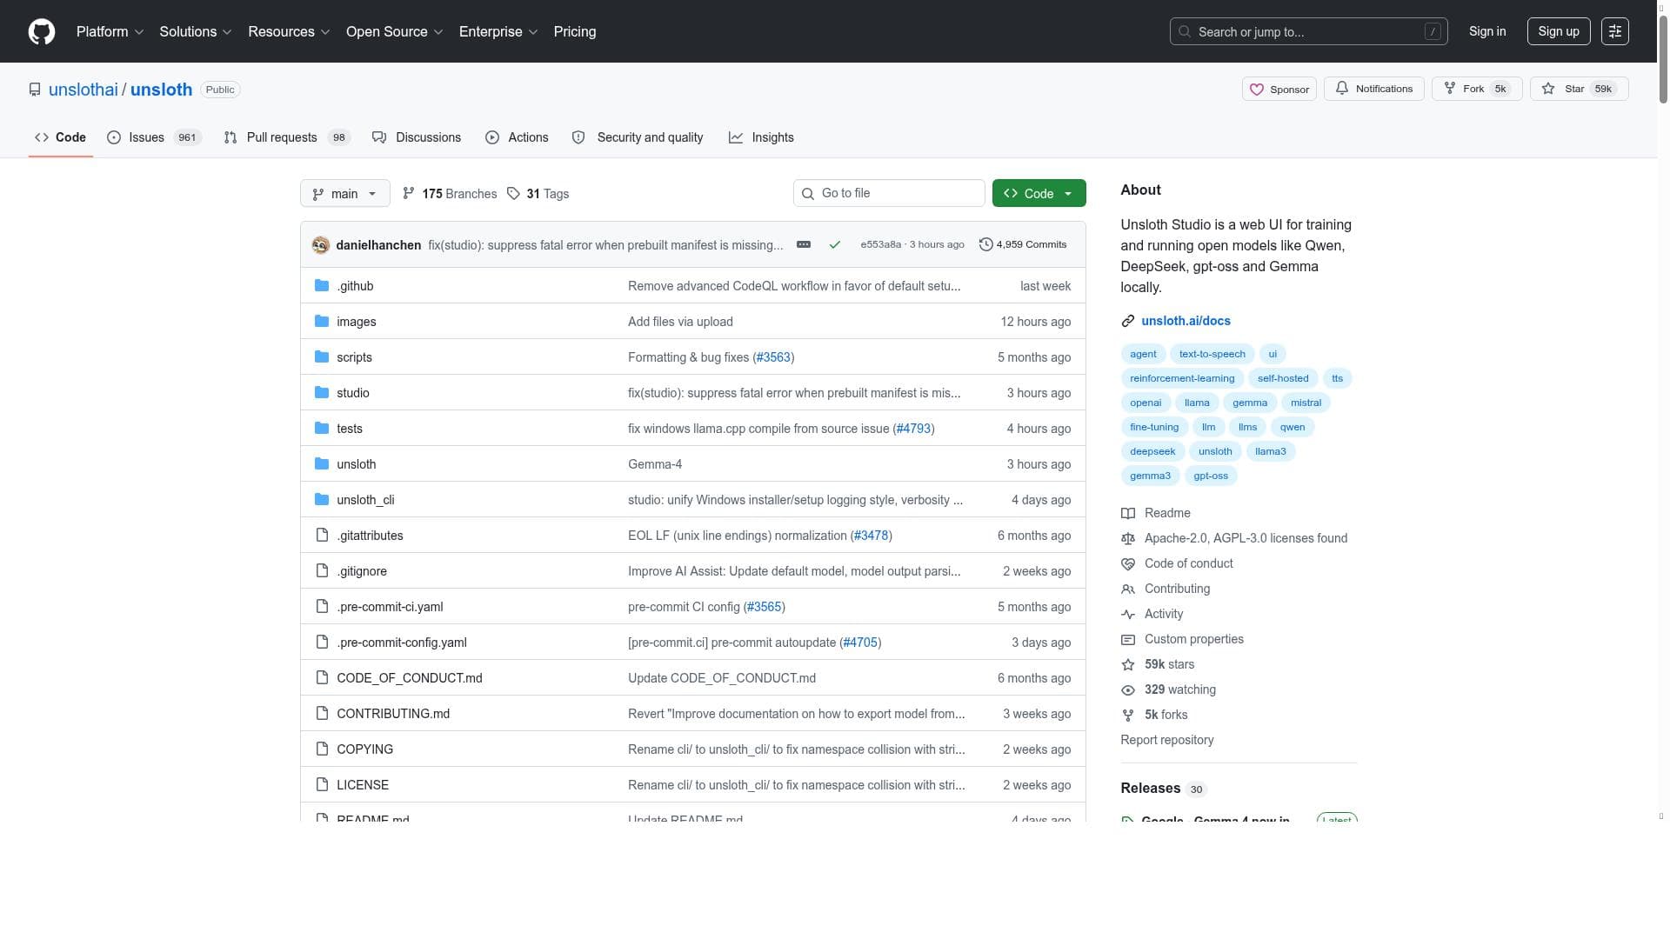Screen dimensions: 1670x939
Task: Open the Notifications bell button
Action: pos(1374,89)
